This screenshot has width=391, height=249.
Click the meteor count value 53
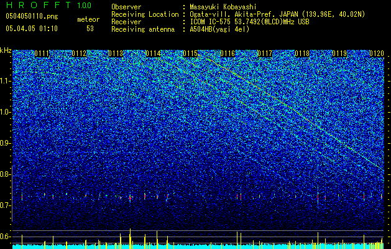pos(90,29)
